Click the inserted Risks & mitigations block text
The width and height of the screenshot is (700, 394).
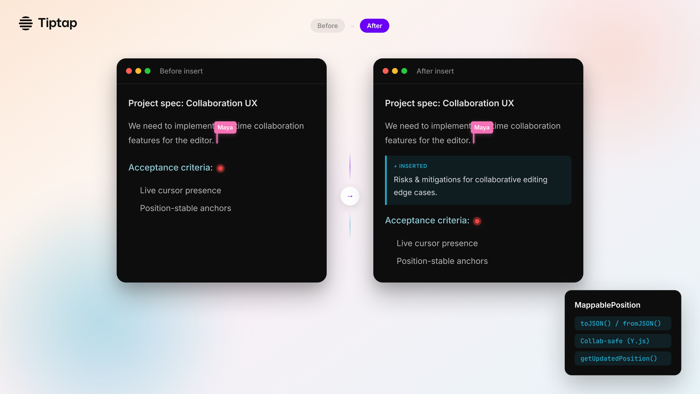coord(470,186)
